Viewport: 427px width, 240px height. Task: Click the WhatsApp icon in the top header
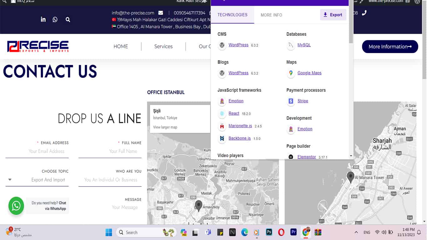click(55, 19)
